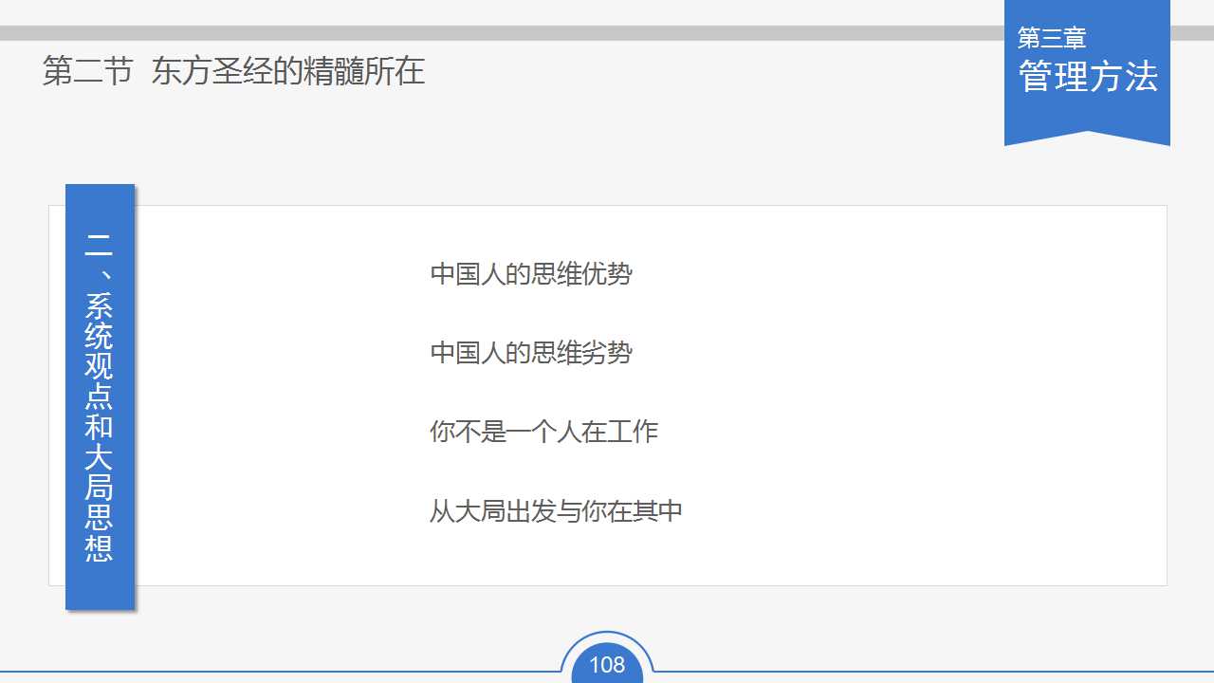Select vertical label 二、系统观点和大局思想
The height and width of the screenshot is (683, 1214).
[100, 397]
